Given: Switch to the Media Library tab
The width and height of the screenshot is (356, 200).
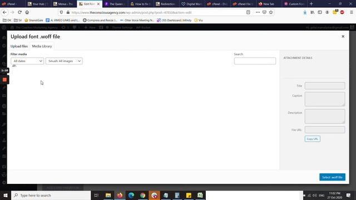Looking at the screenshot, I should tap(42, 46).
